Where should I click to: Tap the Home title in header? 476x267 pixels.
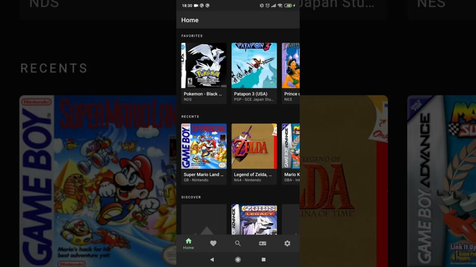tap(190, 20)
